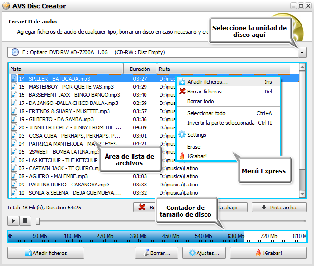This screenshot has width=314, height=266.
Task: Select track 16 - BASSEMENT JAXX - BINGO BANGO.mp3
Action: coord(69,95)
